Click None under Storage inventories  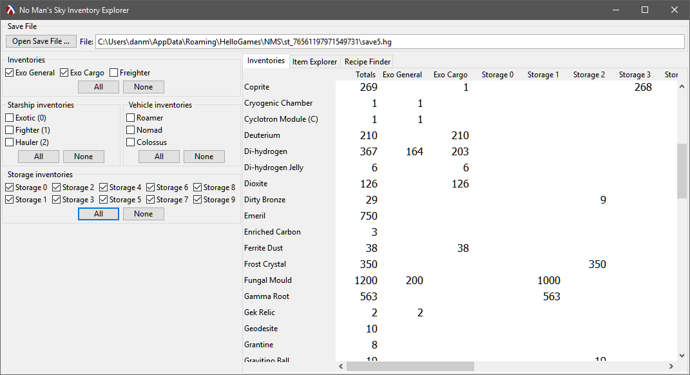[x=144, y=214]
